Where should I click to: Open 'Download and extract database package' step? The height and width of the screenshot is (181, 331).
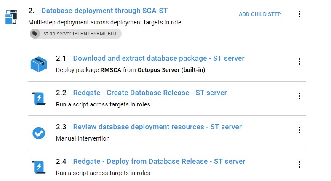coord(159,58)
